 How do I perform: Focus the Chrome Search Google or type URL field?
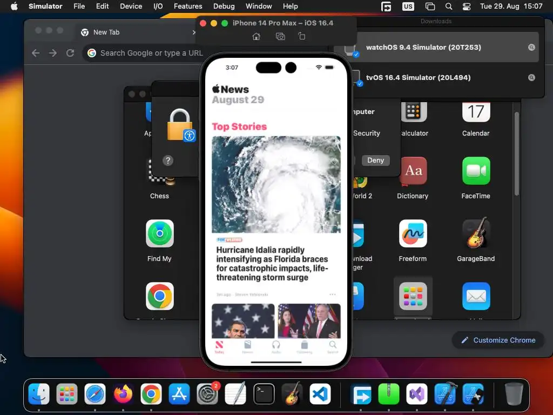point(151,53)
